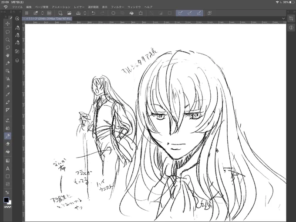This screenshot has width=296, height=222.
Task: Select the white sub color swatch
Action: 10,203
